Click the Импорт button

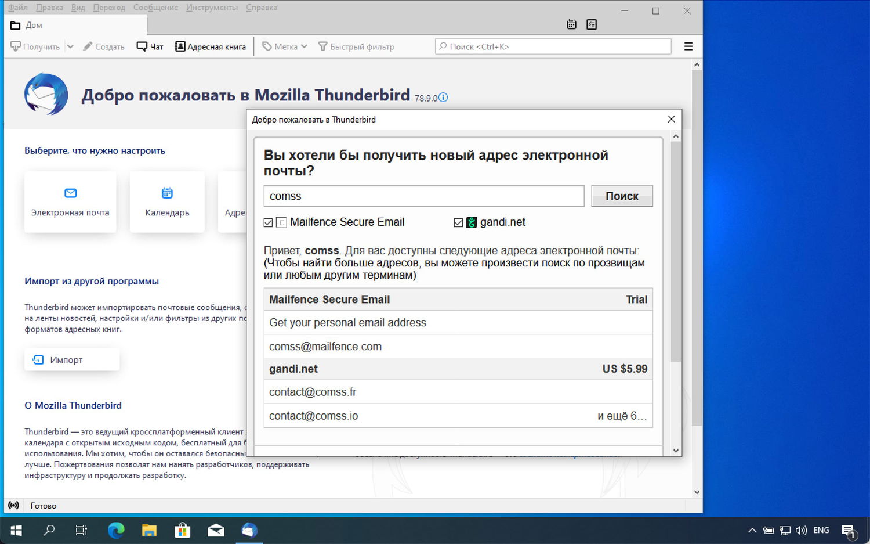72,360
